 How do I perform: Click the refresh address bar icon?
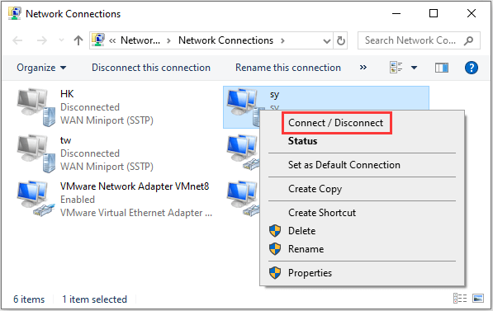341,40
